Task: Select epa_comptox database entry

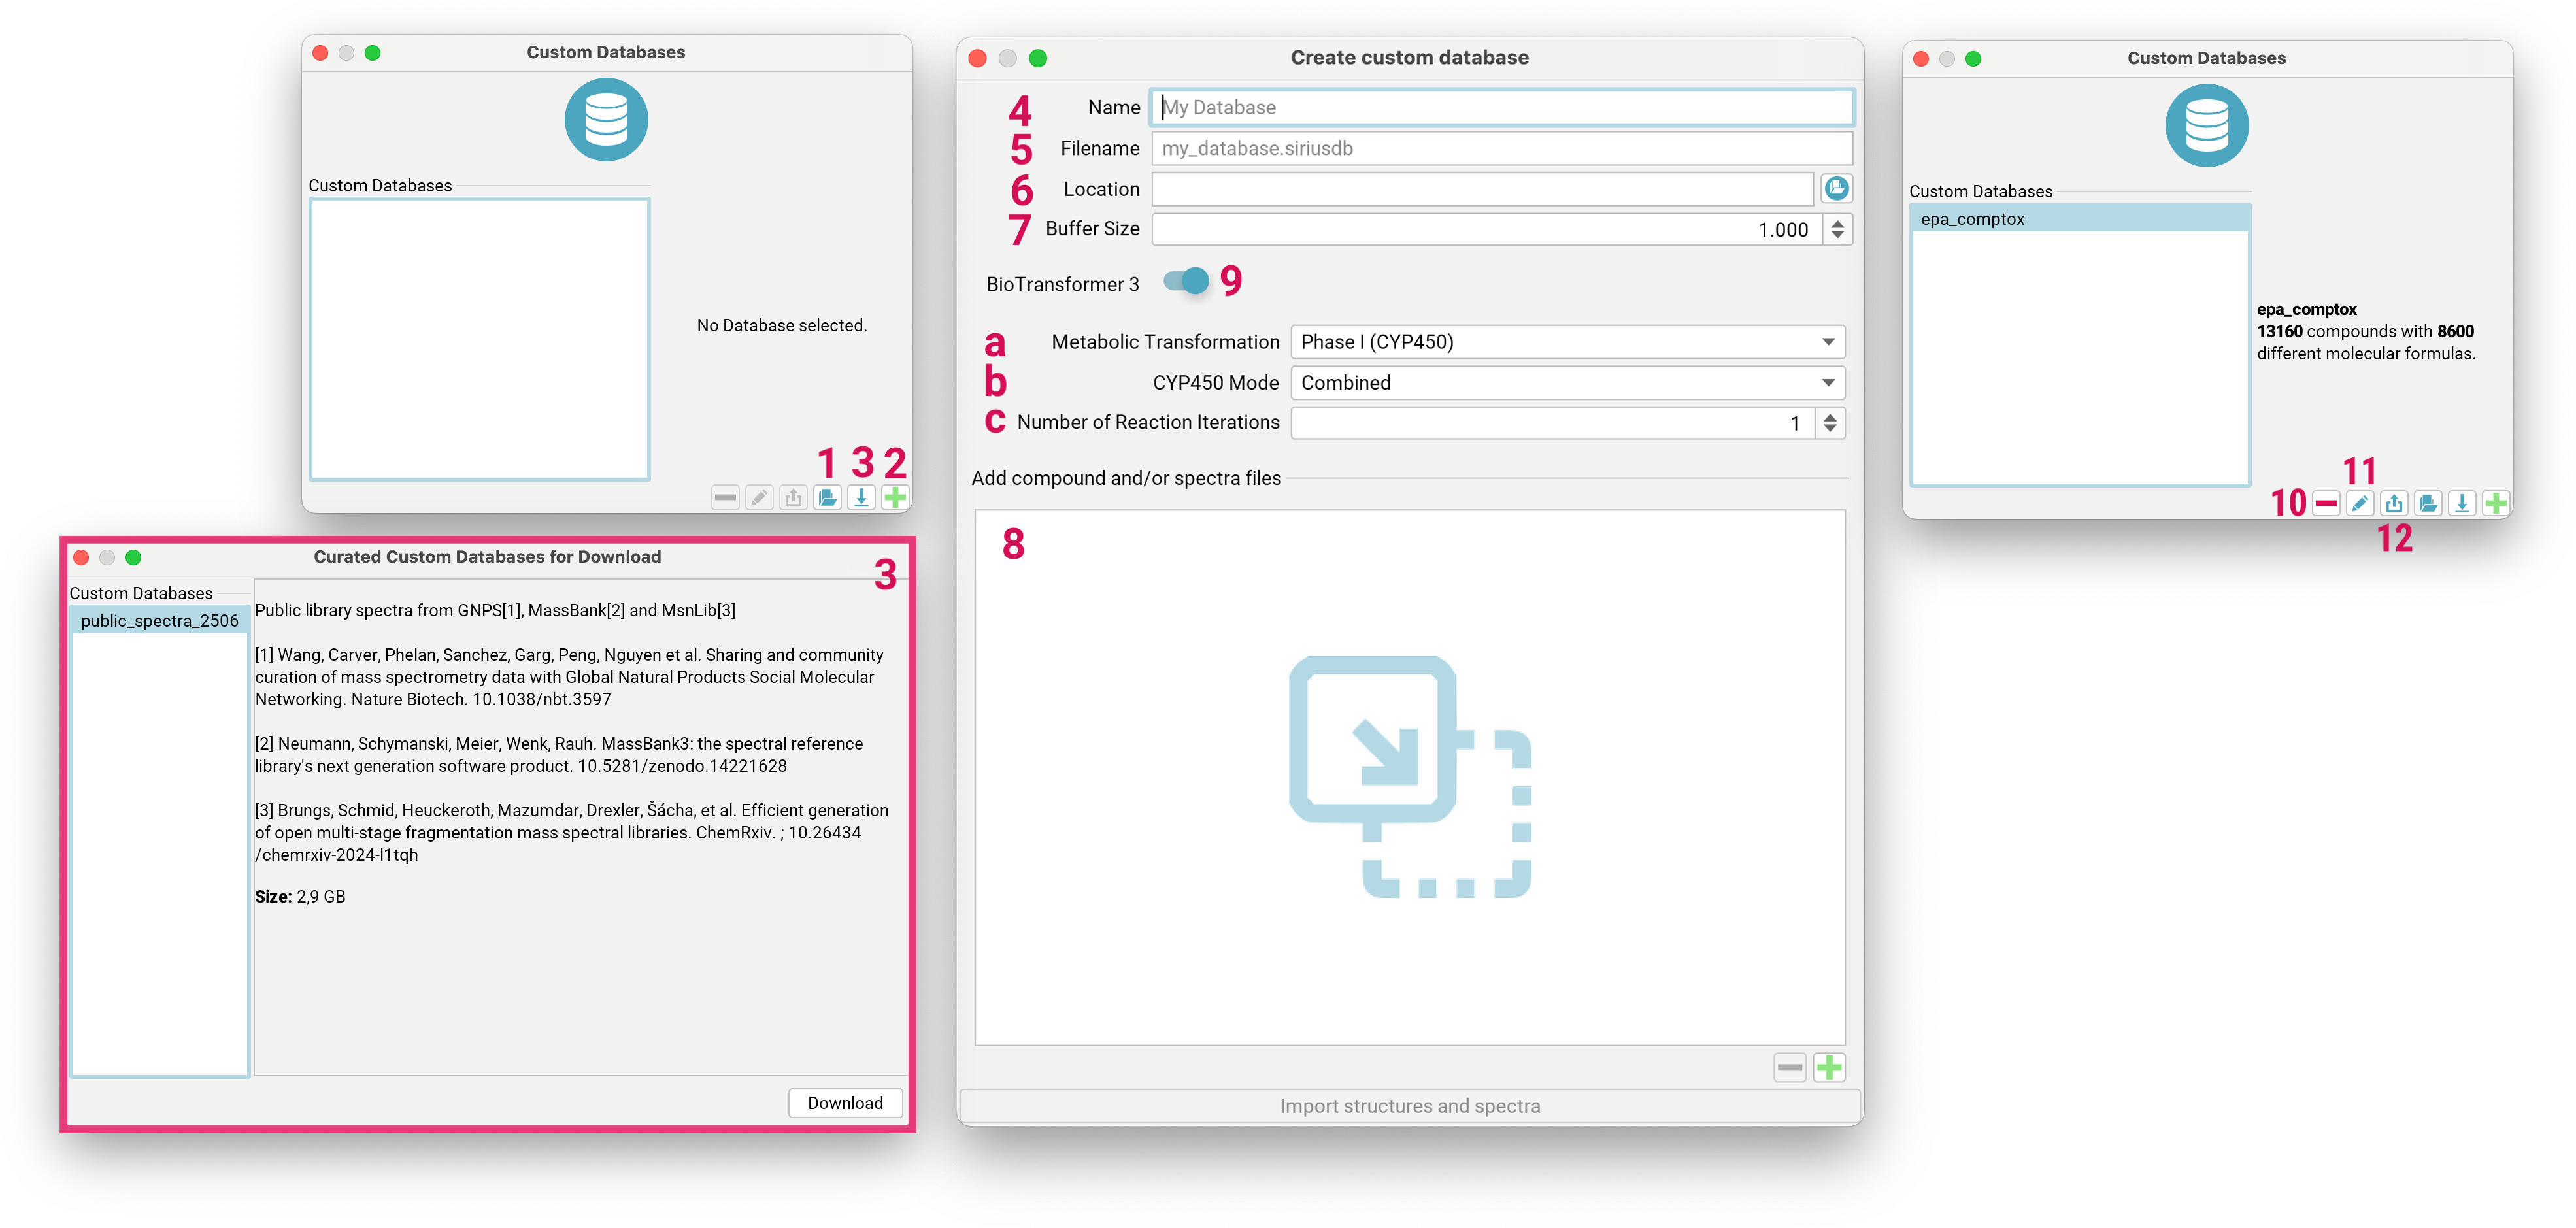Action: (x=2080, y=219)
